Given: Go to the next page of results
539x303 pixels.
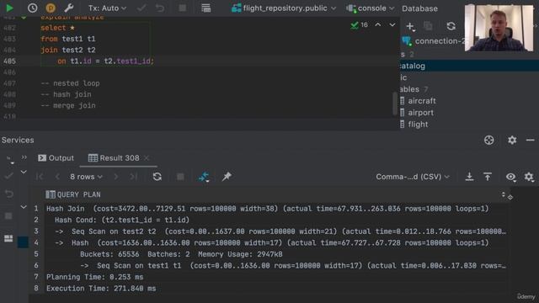Looking at the screenshot, I should 116,177.
